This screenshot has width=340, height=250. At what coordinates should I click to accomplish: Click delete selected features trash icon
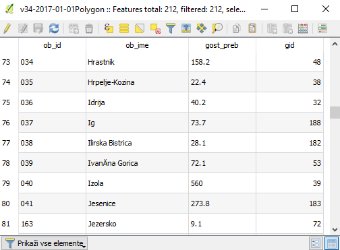point(89,28)
